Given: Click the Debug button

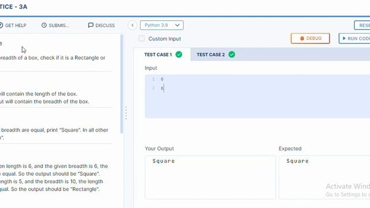Looking at the screenshot, I should [x=310, y=38].
